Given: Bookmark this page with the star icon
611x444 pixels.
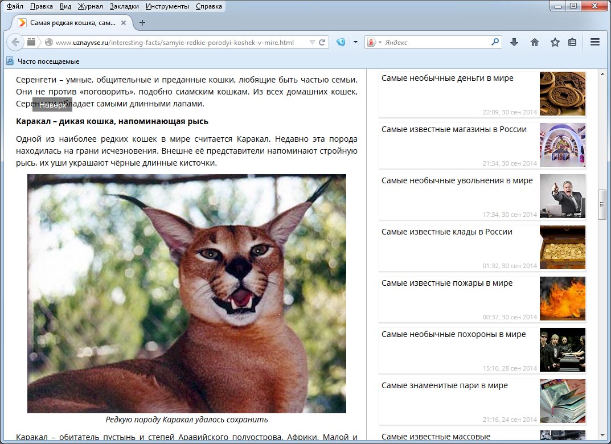Looking at the screenshot, I should [555, 42].
